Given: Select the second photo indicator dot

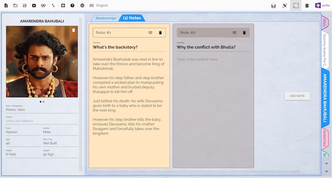Looking at the screenshot, I should tap(44, 102).
